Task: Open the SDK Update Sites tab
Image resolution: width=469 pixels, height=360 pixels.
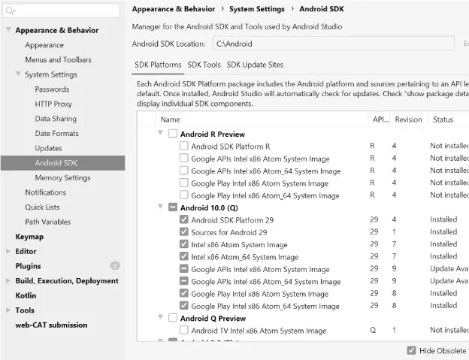Action: tap(255, 65)
